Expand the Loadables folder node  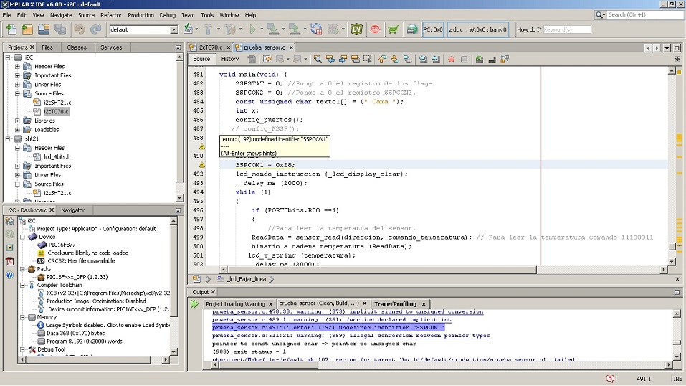click(x=17, y=130)
